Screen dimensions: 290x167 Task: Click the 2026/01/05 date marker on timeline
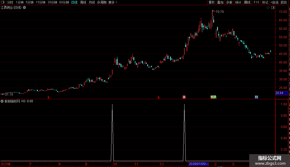coord(199,164)
